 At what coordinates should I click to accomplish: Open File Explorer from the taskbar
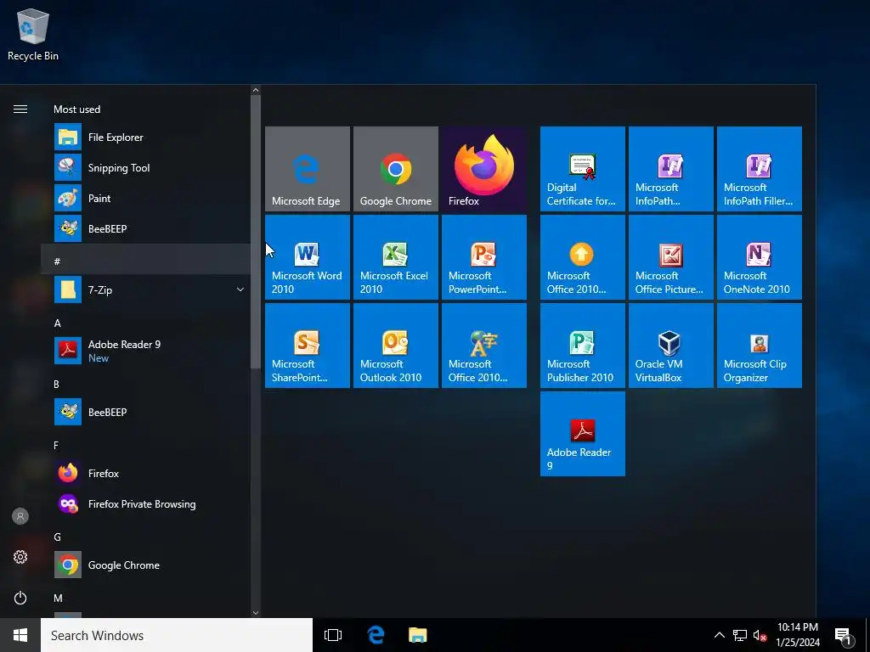tap(418, 635)
